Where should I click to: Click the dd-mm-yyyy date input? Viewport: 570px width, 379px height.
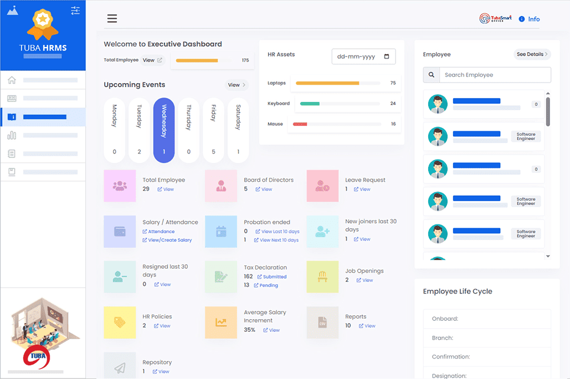[363, 57]
